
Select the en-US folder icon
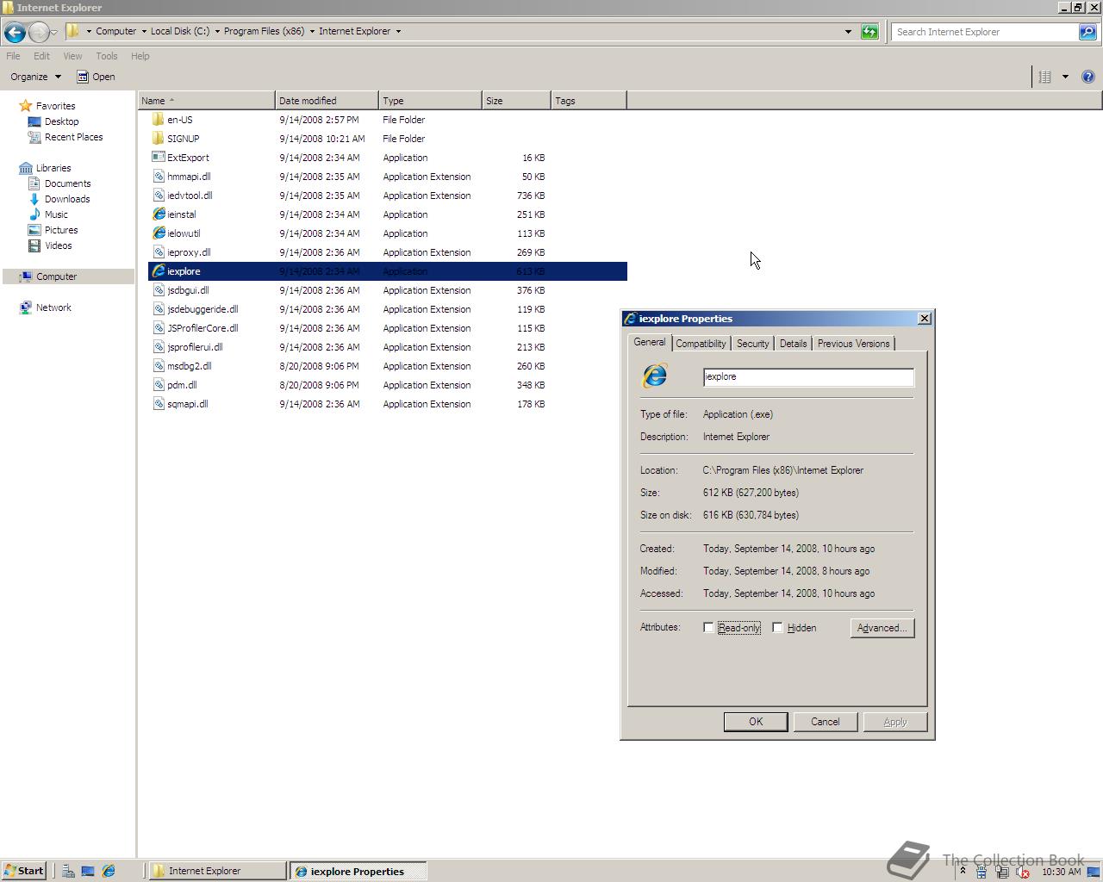[x=158, y=120]
